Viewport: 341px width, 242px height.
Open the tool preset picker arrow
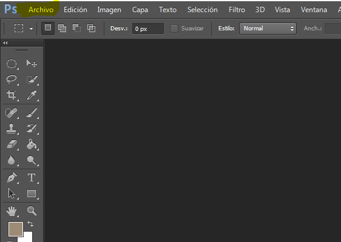(32, 29)
